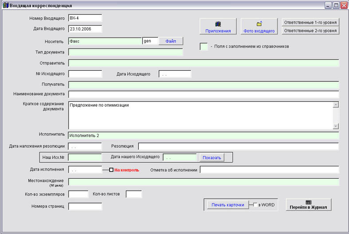Image resolution: width=349 pixels, height=234 pixels.
Task: Open the Получатель reference field
Action: [x=204, y=85]
